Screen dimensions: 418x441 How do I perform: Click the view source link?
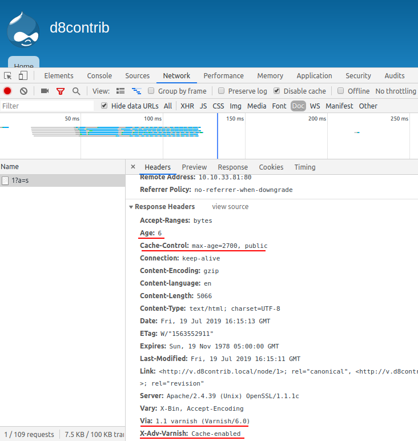point(230,207)
